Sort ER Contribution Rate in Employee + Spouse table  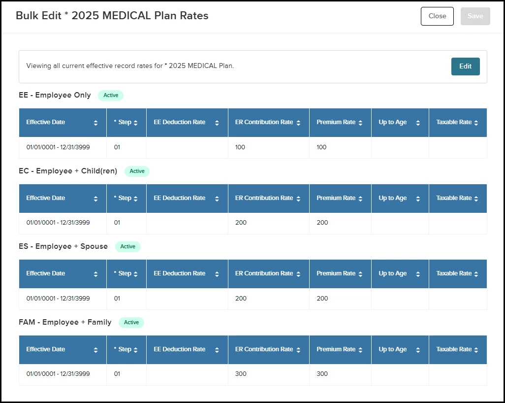click(x=298, y=274)
